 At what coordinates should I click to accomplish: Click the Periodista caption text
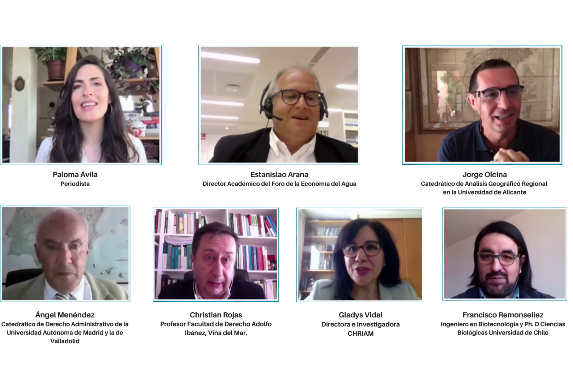(x=75, y=184)
